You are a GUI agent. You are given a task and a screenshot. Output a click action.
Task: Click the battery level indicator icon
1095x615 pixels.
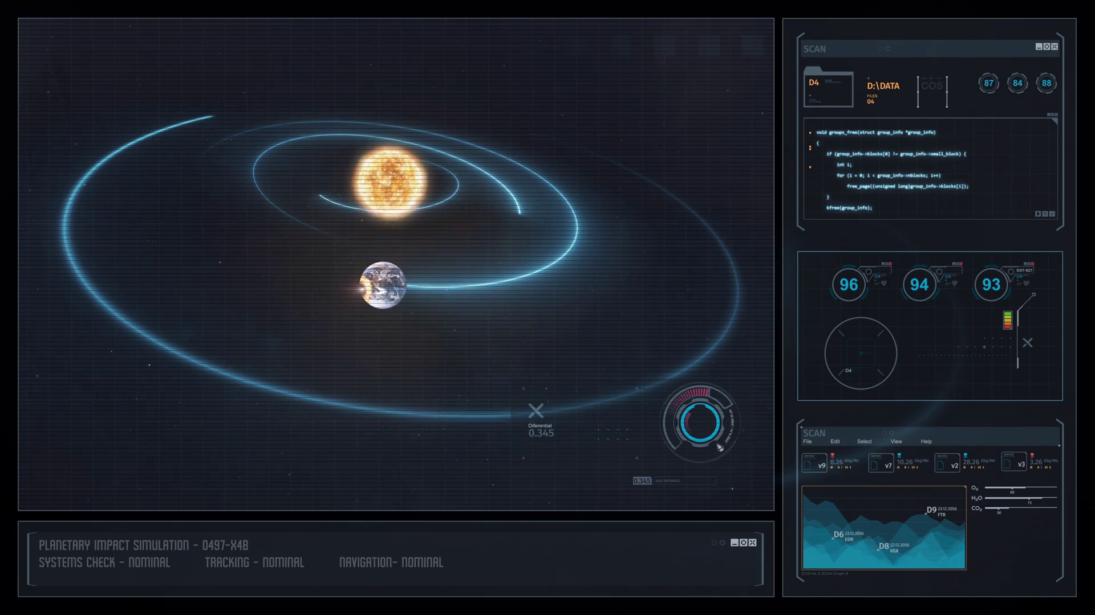click(x=1008, y=320)
